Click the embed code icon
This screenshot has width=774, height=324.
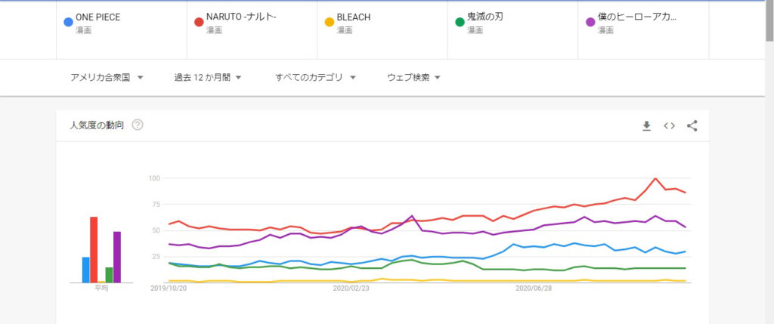click(x=669, y=126)
